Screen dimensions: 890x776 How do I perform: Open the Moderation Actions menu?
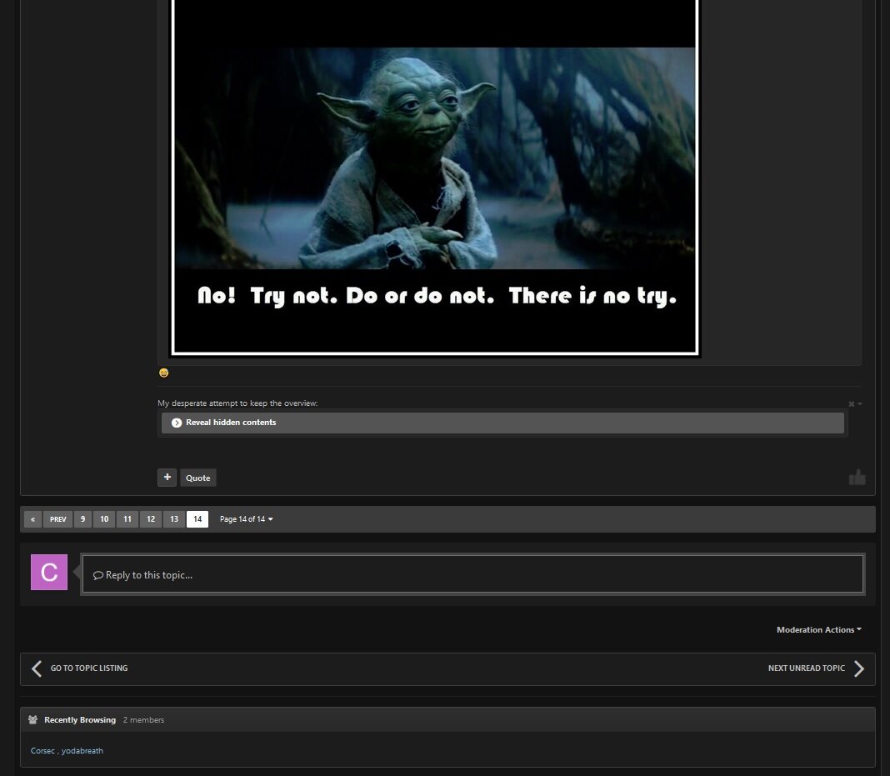[819, 629]
